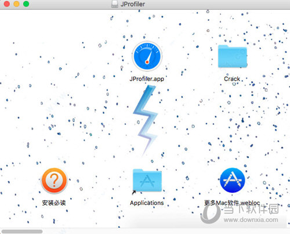Open the Crack folder icon
This screenshot has height=234, width=290.
[233, 56]
